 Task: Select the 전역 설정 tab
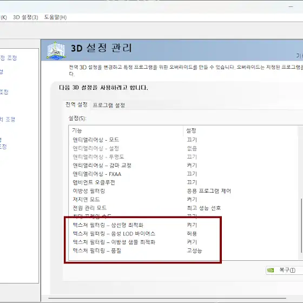[76, 105]
